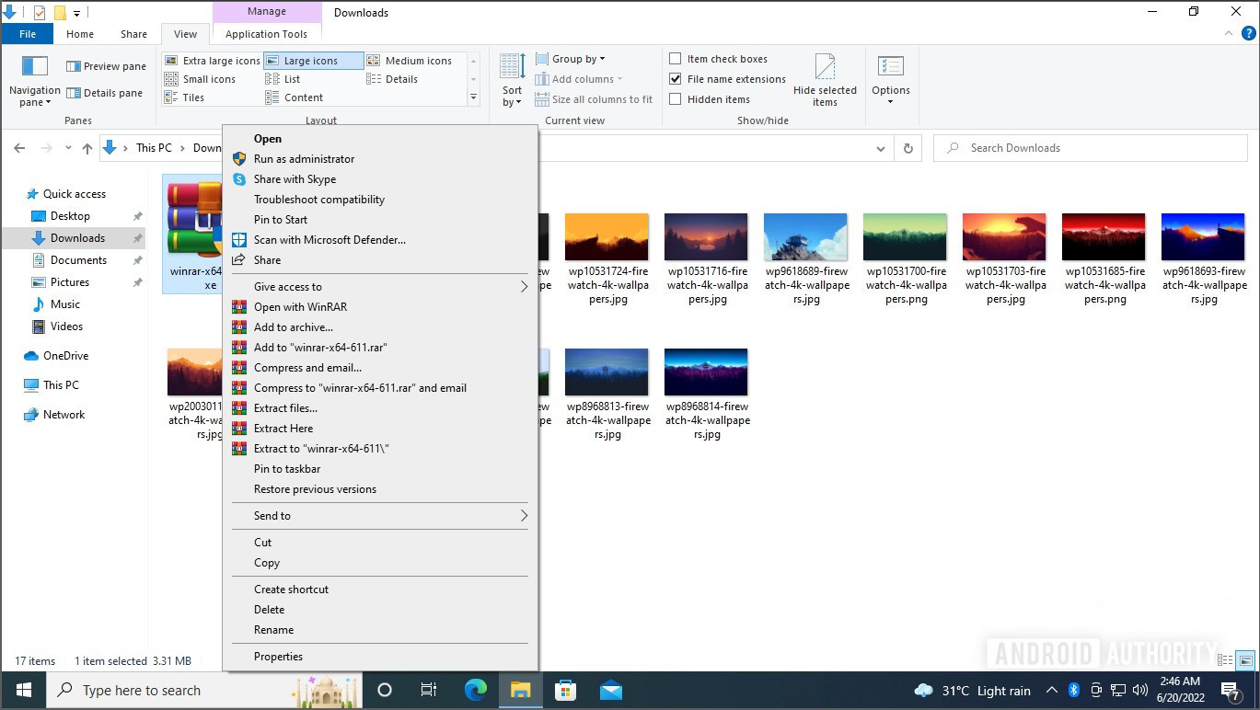1260x710 pixels.
Task: Expand the Group by dropdown
Action: pos(578,59)
